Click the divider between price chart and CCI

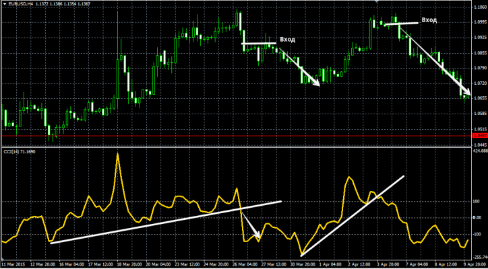(x=236, y=147)
